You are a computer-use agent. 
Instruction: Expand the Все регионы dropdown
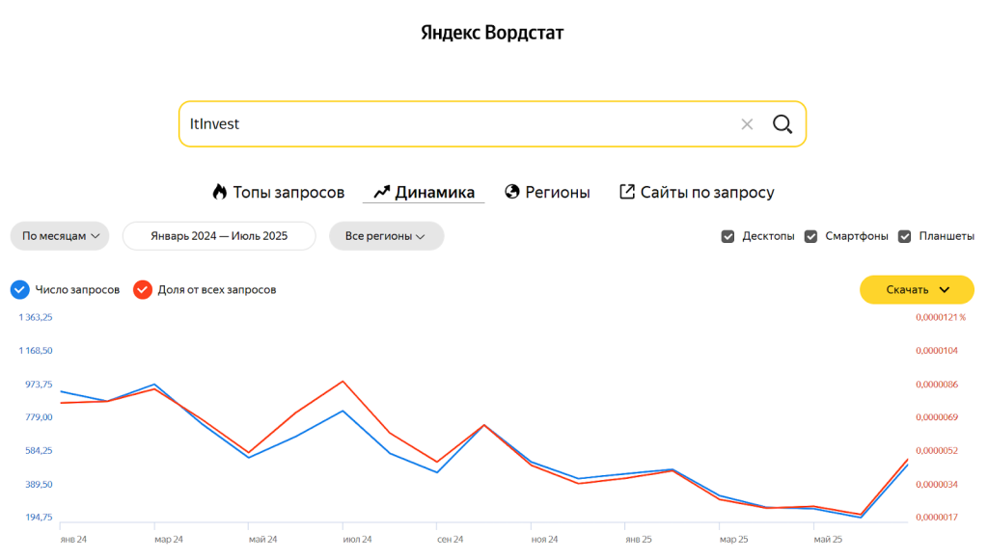click(386, 236)
